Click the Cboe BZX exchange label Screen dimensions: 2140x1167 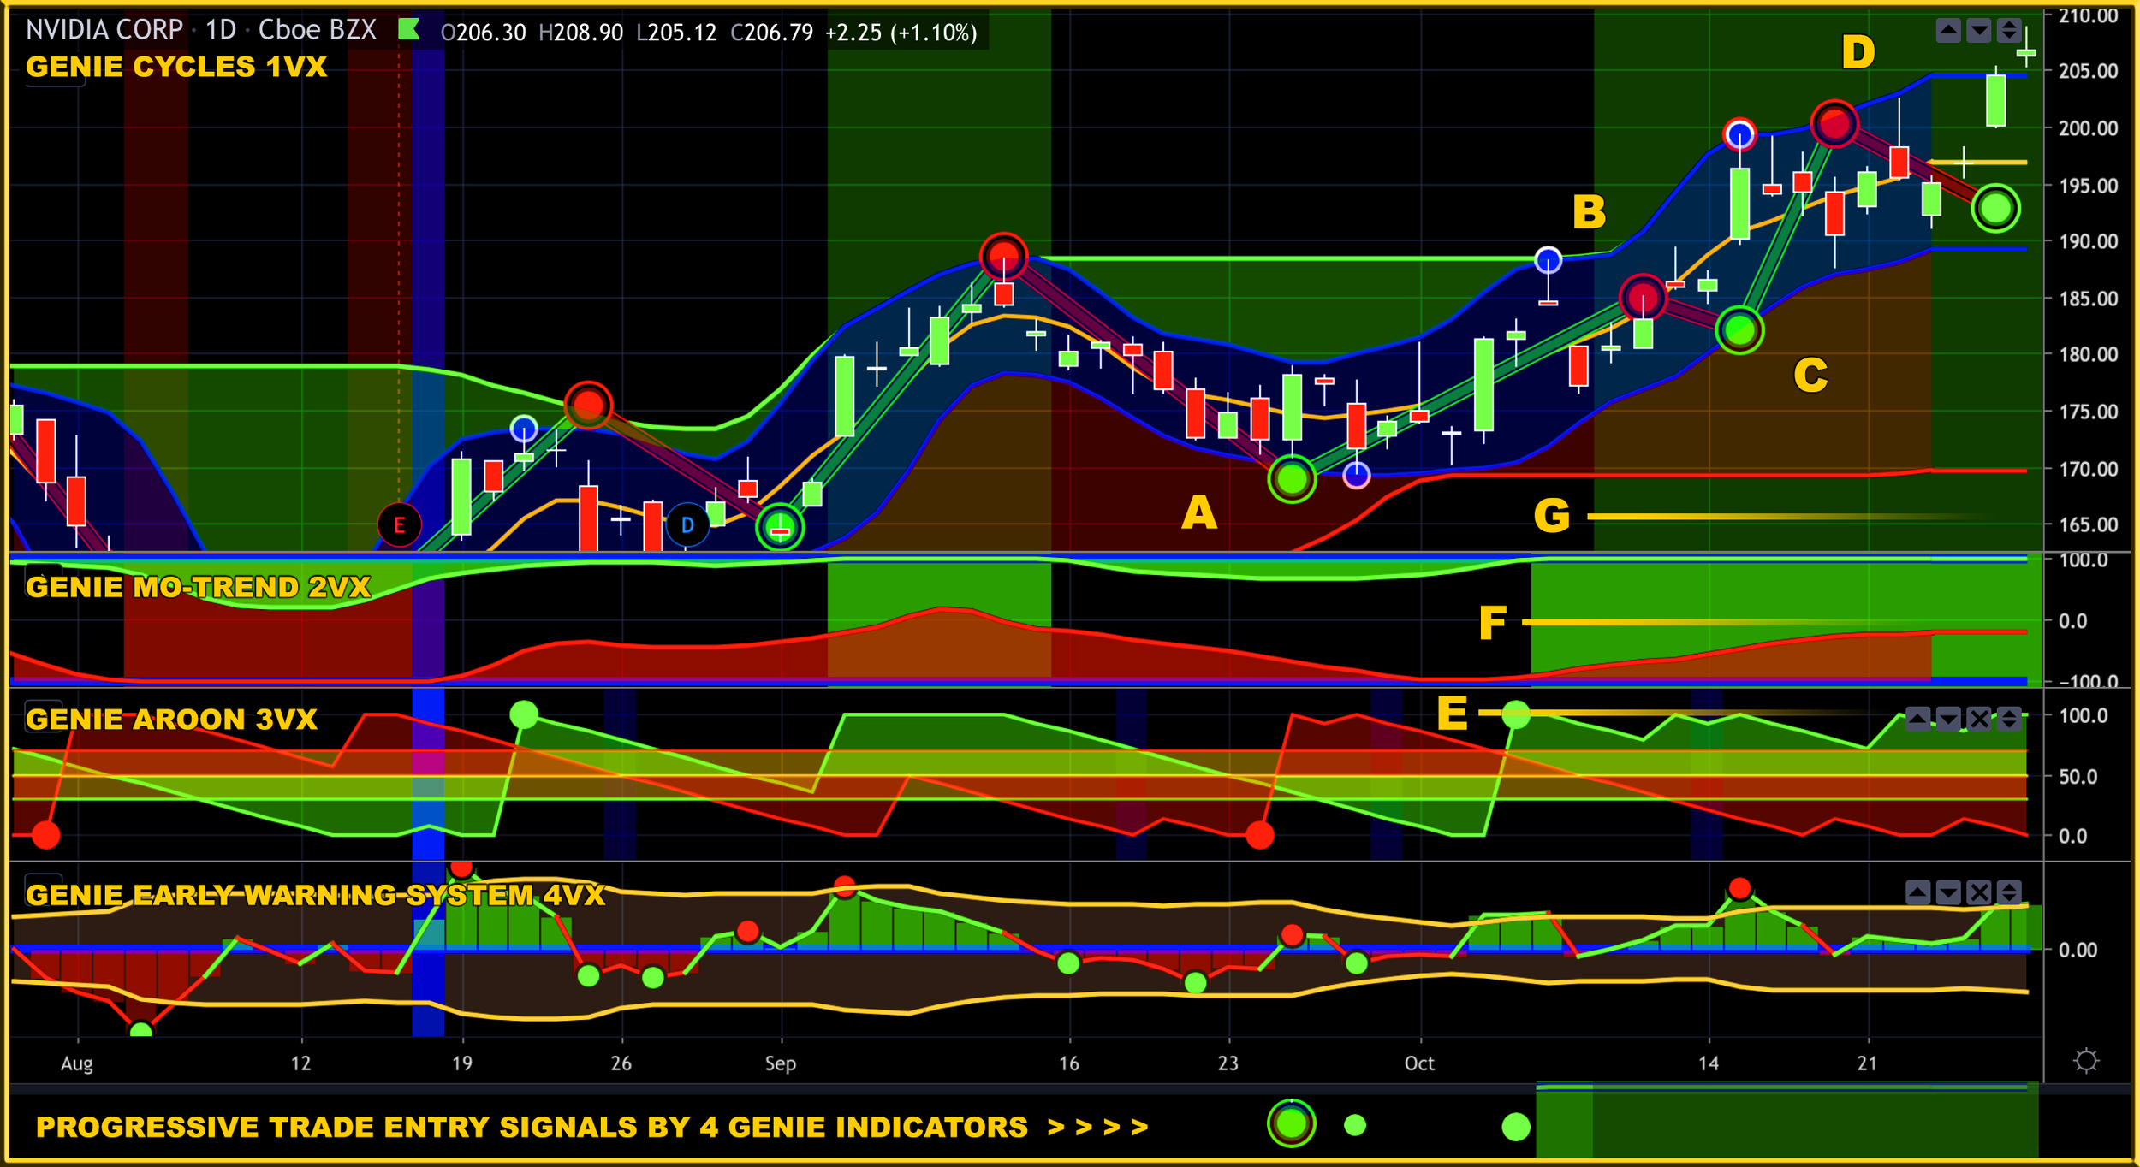pyautogui.click(x=318, y=31)
